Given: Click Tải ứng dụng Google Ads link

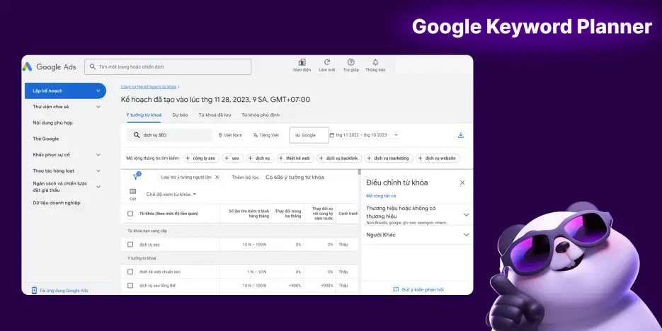Looking at the screenshot, I should (60, 291).
